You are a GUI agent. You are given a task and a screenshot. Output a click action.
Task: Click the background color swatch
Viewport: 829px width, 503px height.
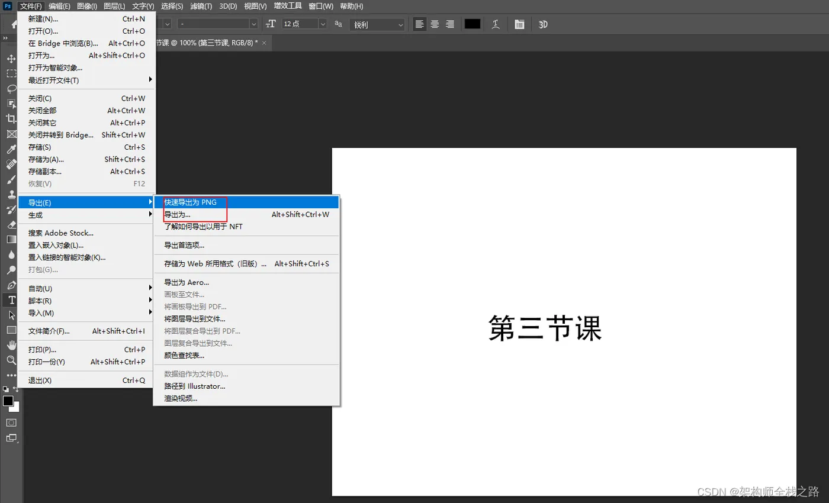click(x=15, y=407)
